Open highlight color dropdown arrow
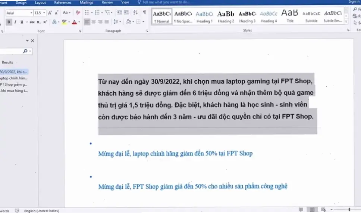This screenshot has width=361, height=213. click(x=69, y=22)
